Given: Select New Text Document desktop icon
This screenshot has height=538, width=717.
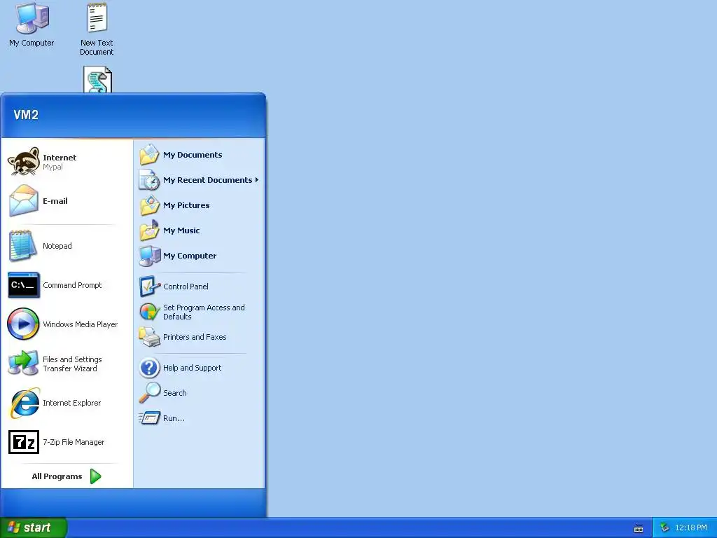Looking at the screenshot, I should pyautogui.click(x=97, y=18).
